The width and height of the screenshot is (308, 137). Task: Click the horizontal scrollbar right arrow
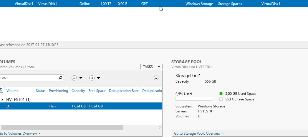coord(160,128)
